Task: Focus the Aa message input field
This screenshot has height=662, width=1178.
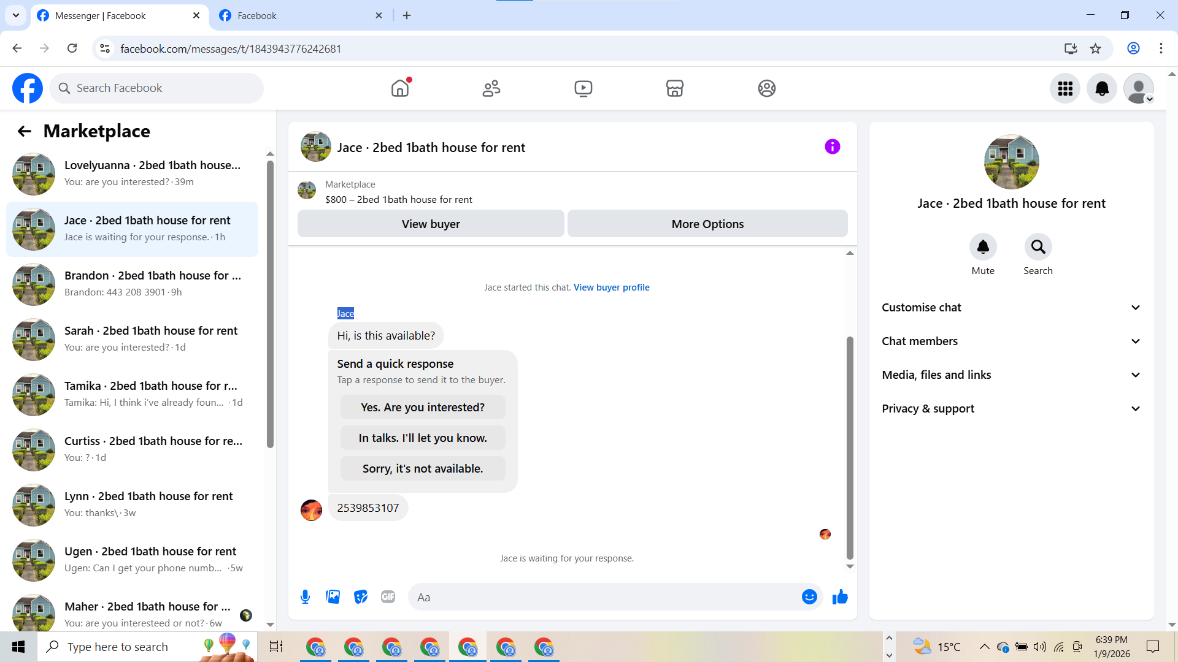Action: point(604,597)
